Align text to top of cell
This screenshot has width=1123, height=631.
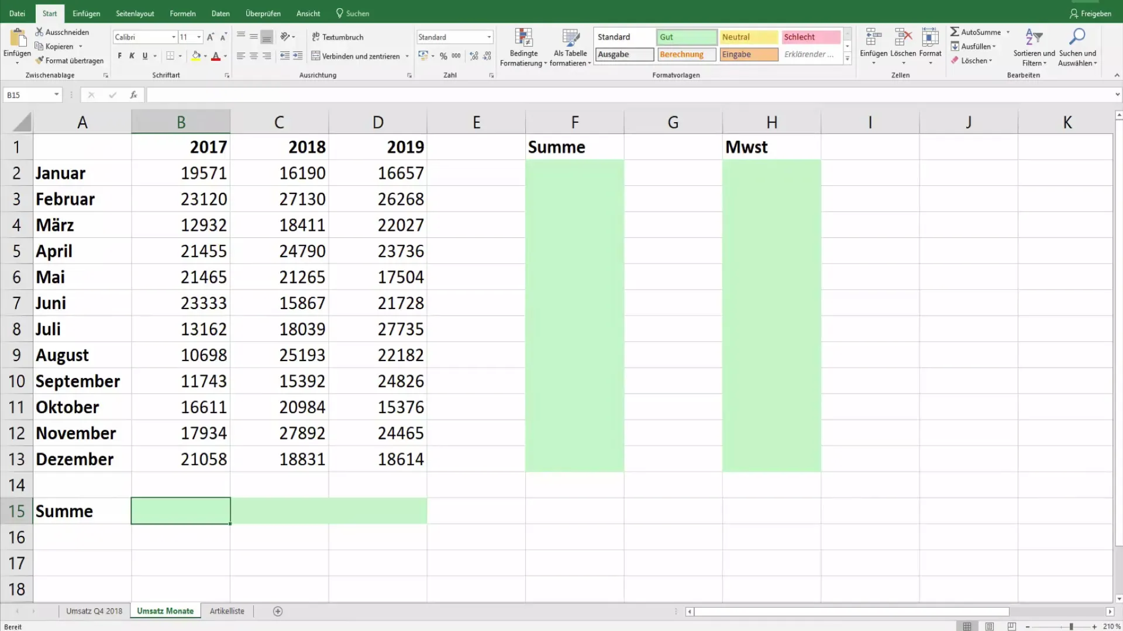241,36
